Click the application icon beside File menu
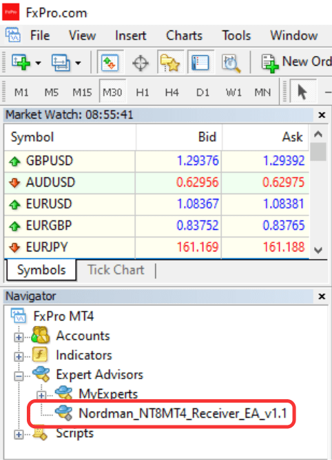 (x=13, y=35)
